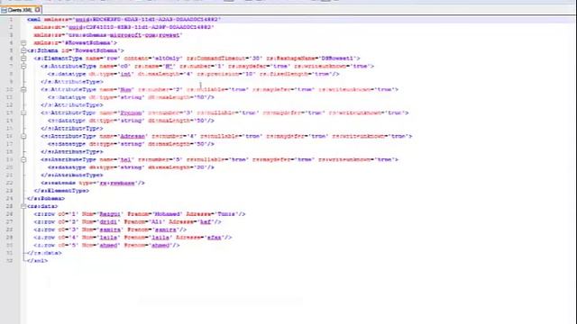The width and height of the screenshot is (577, 324).
Task: Click the Nom value 'Rezgui'
Action: (x=109, y=214)
